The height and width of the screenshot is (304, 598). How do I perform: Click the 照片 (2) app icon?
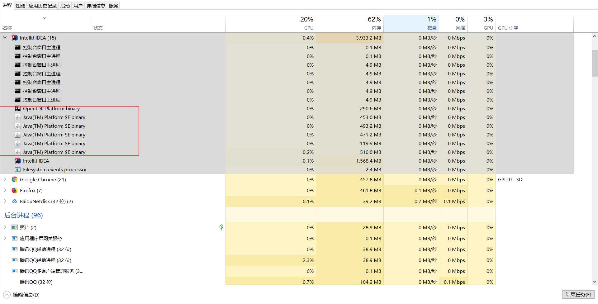point(15,227)
